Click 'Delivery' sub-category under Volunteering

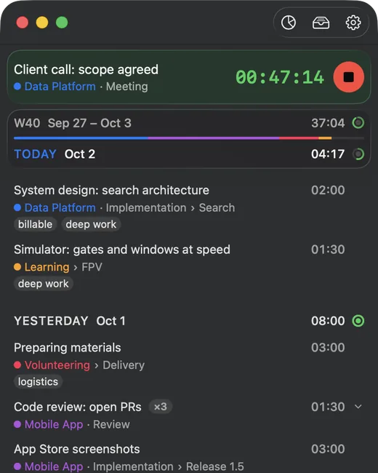tap(124, 365)
